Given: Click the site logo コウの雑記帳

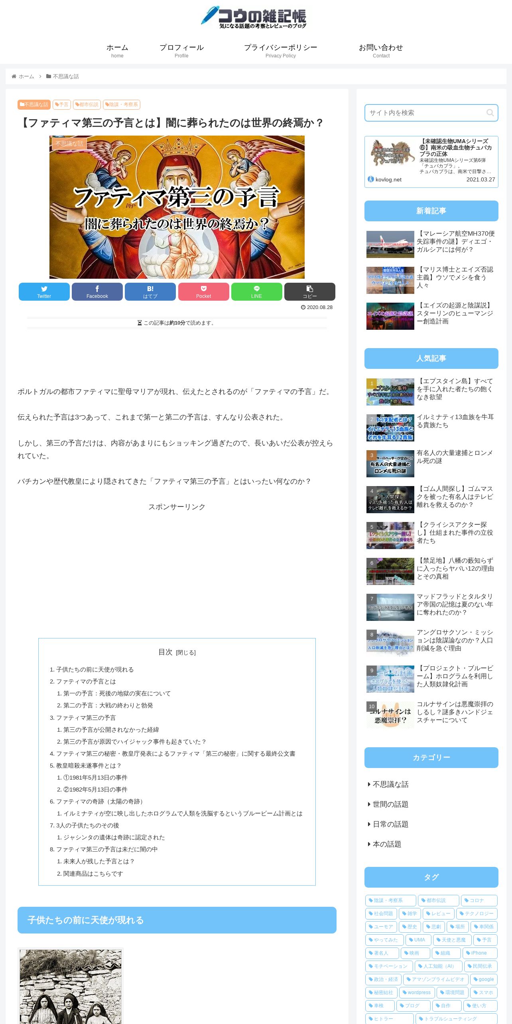Looking at the screenshot, I should click(254, 17).
